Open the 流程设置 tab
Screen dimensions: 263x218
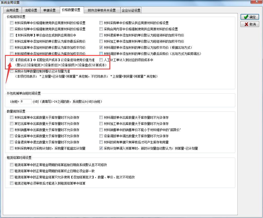click(x=31, y=10)
